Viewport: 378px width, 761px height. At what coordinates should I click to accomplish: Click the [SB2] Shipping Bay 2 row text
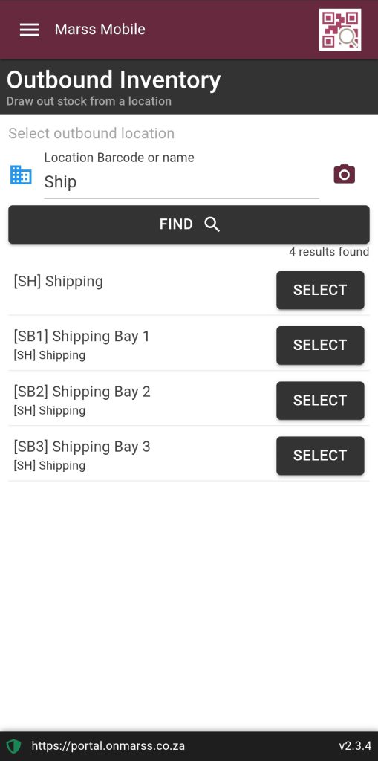tap(82, 392)
